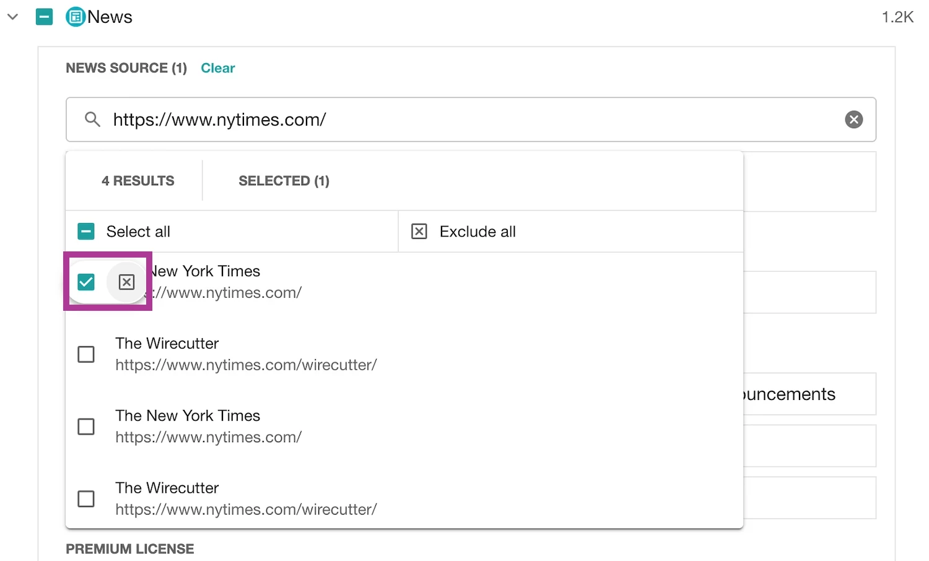Image resolution: width=929 pixels, height=561 pixels.
Task: Focus the news source search field
Action: [471, 120]
